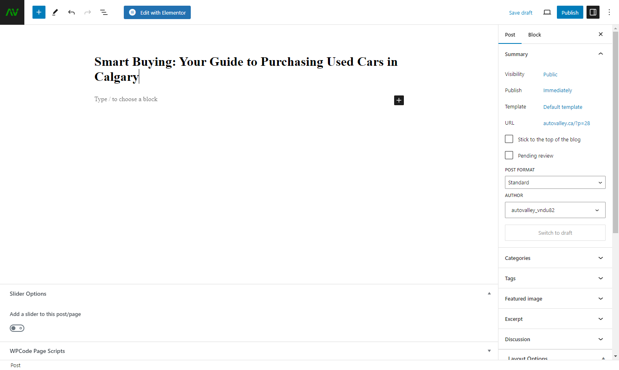
Task: Publish the post
Action: pyautogui.click(x=570, y=12)
